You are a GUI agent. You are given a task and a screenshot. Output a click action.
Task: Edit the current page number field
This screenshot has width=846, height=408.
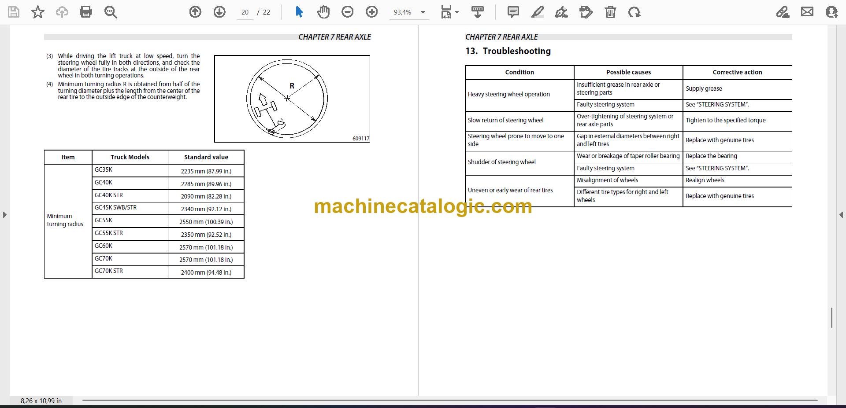click(x=245, y=12)
